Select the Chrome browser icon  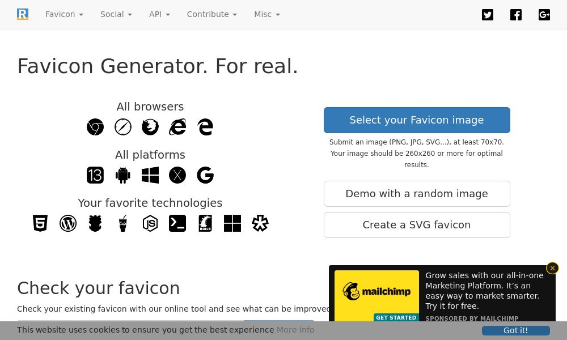click(x=95, y=127)
